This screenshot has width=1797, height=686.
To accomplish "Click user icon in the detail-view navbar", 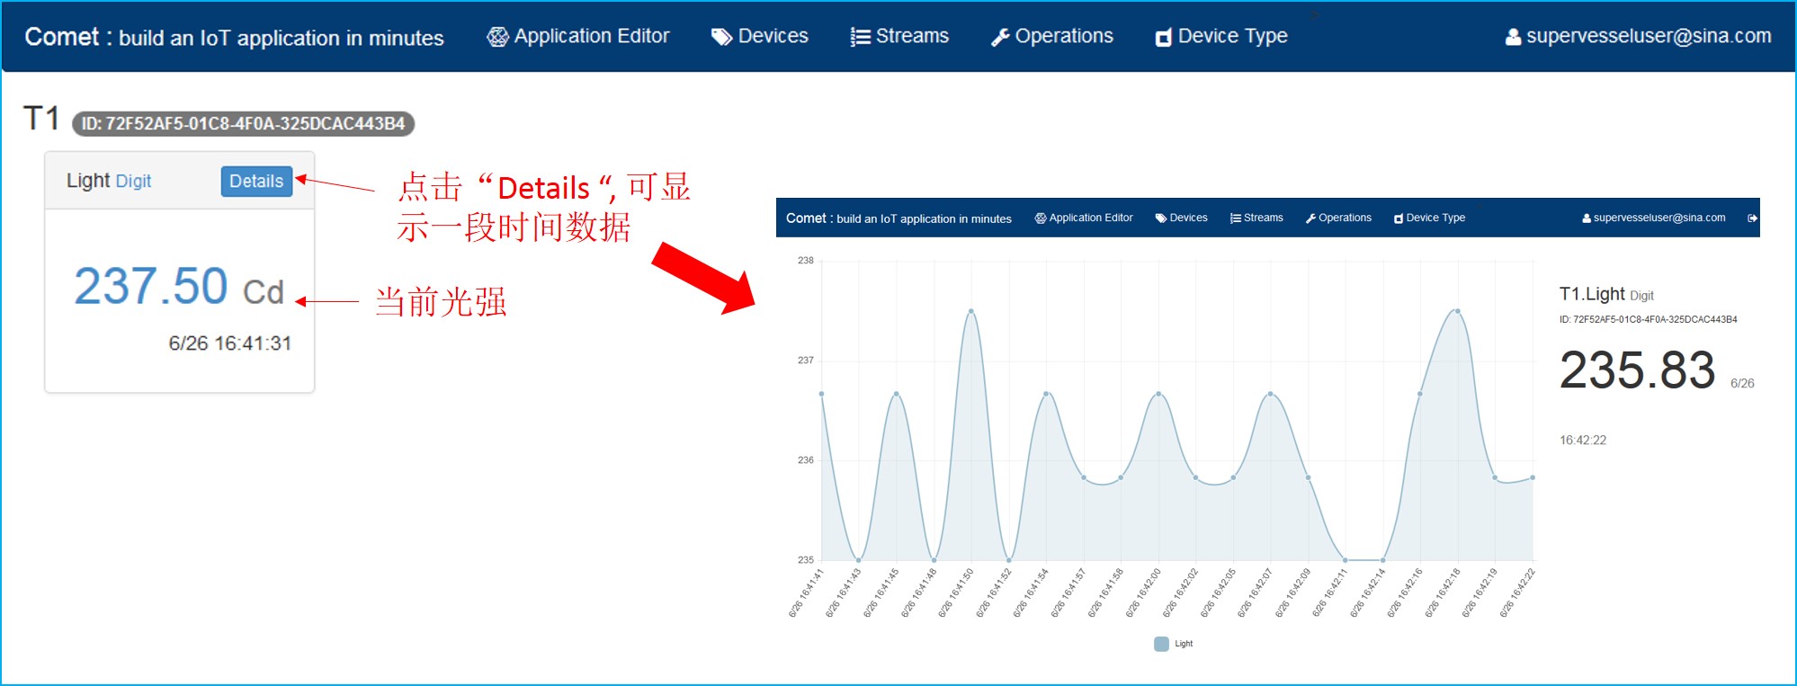I will (1587, 218).
